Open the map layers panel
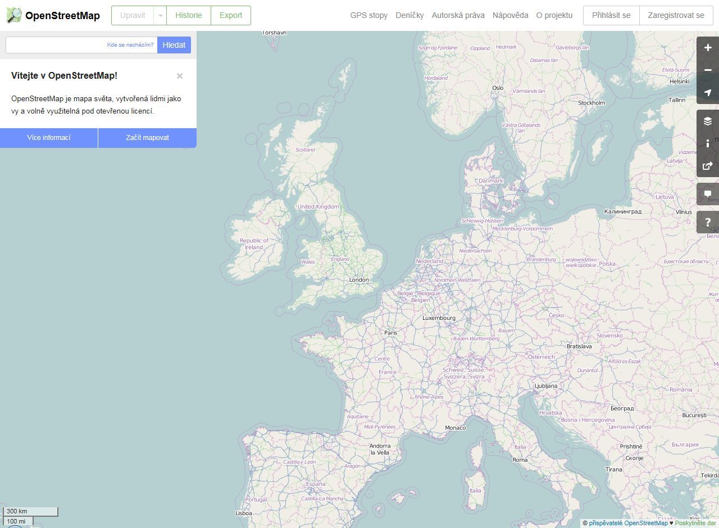This screenshot has width=719, height=528. pyautogui.click(x=708, y=121)
